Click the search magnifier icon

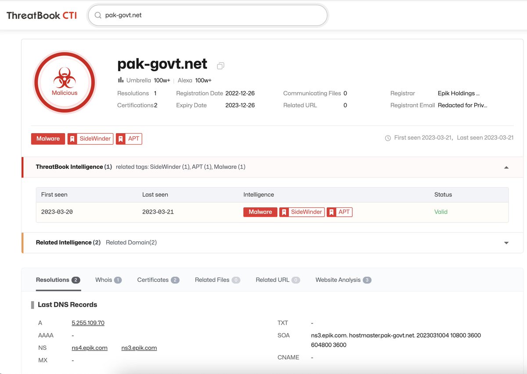pos(97,15)
